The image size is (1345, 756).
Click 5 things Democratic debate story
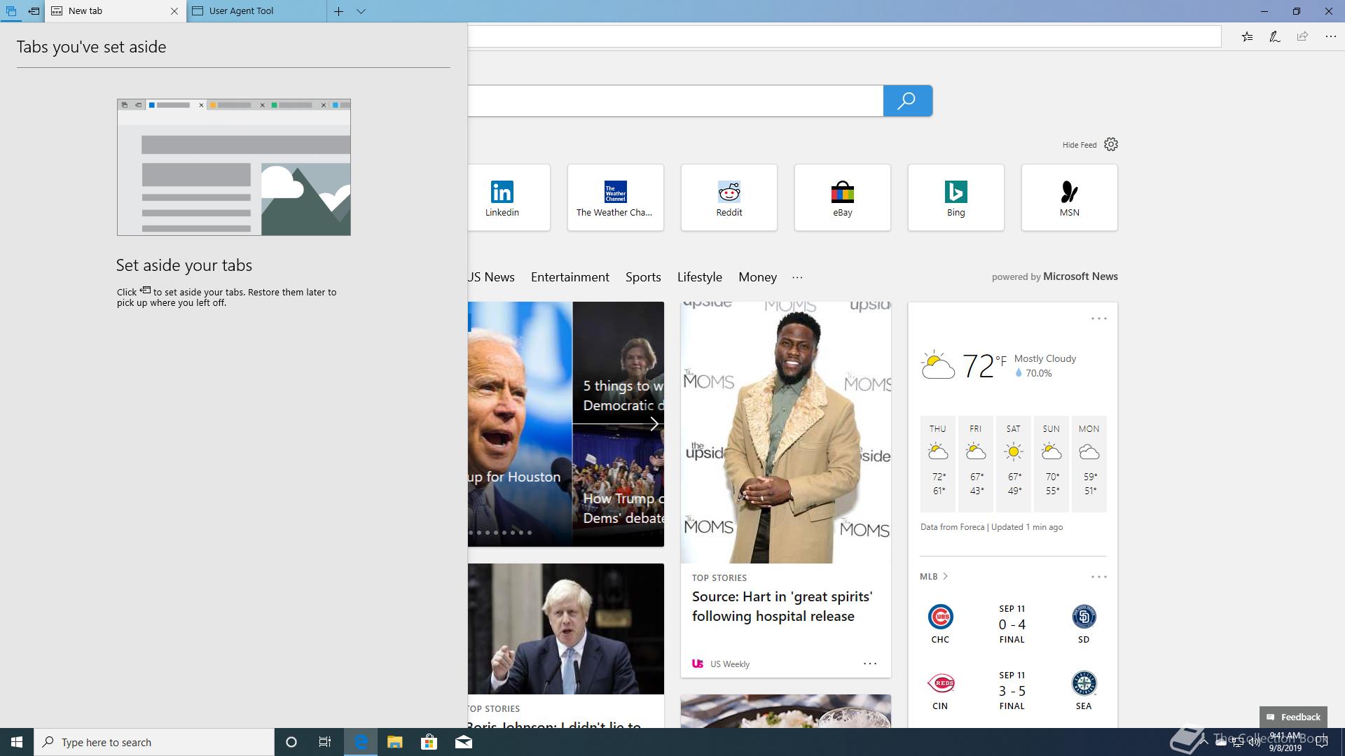(618, 363)
